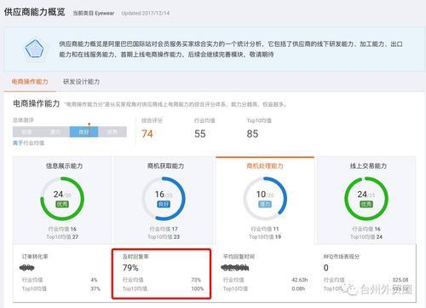
Task: Click the 42.63h industry average value
Action: (300, 280)
